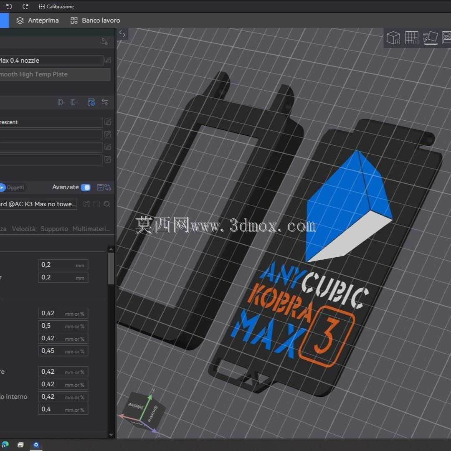Viewport: 451px width, 451px height.
Task: Add a filament slot
Action: coord(61,102)
